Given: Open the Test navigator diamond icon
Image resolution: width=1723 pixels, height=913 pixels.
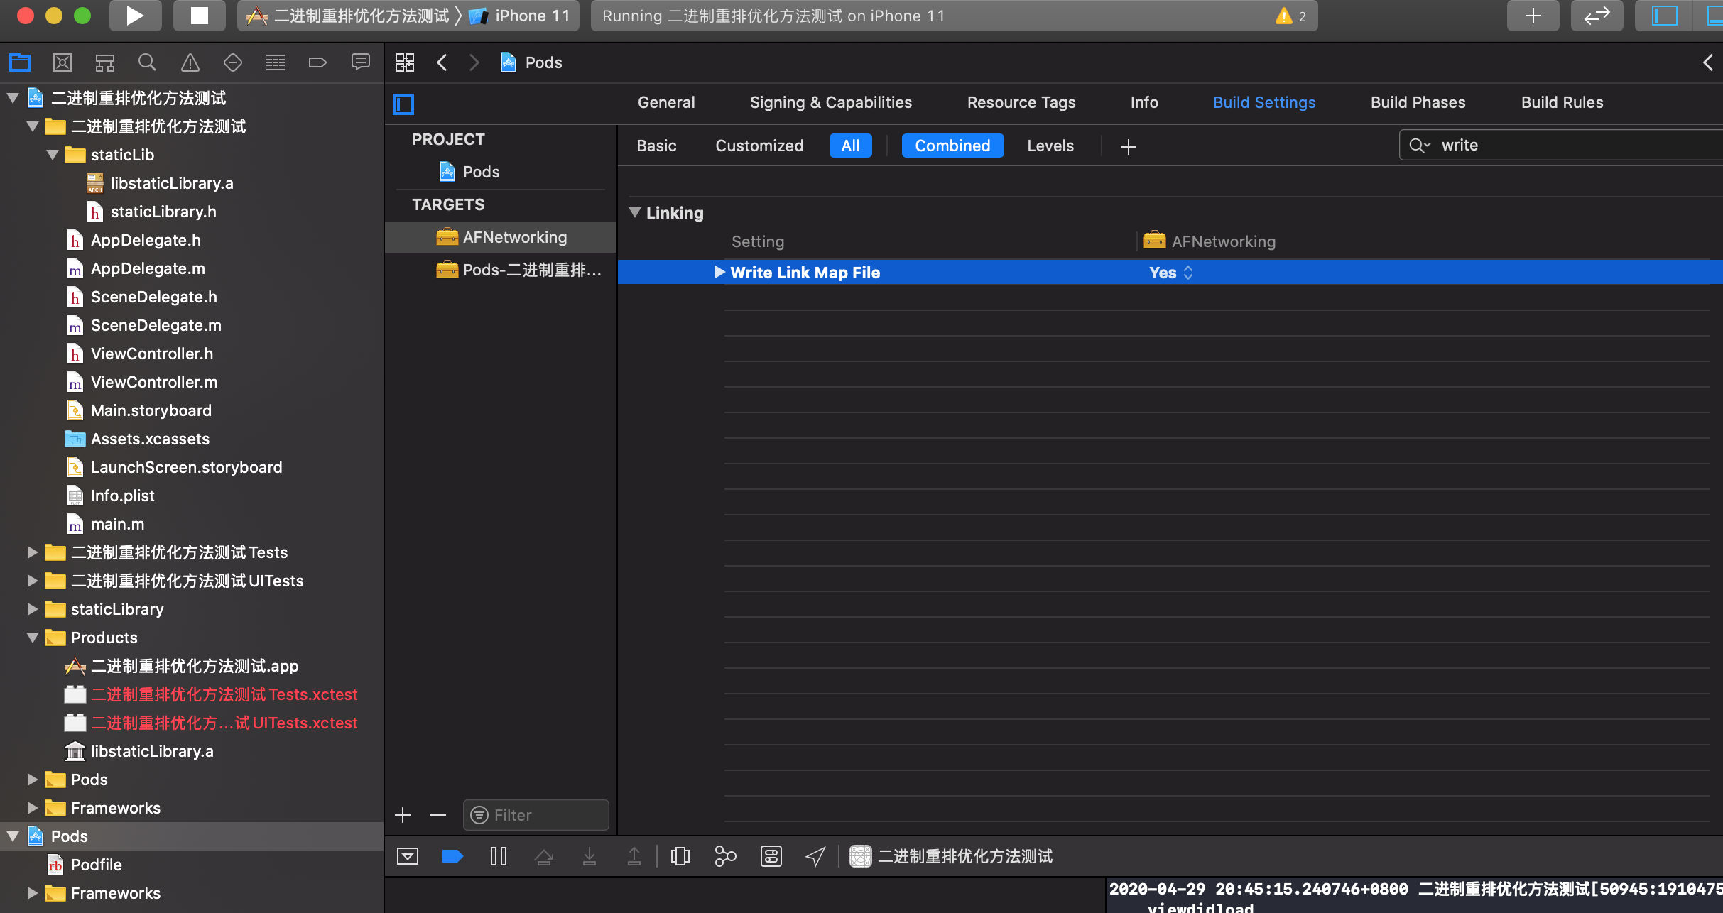Looking at the screenshot, I should (233, 62).
